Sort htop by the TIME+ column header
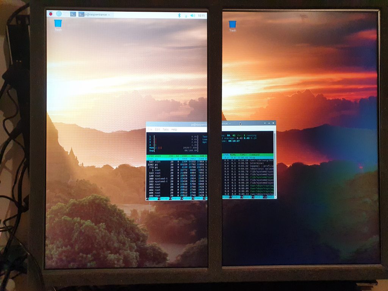This screenshot has width=388, height=291. tap(243, 155)
